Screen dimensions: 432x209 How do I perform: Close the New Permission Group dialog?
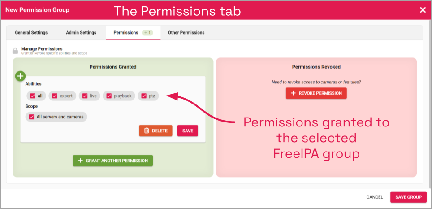423,10
